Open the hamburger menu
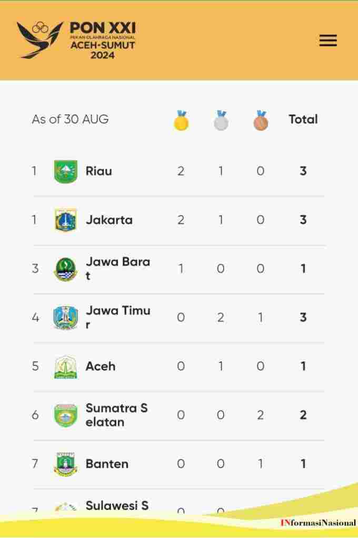358x538 pixels. click(328, 41)
